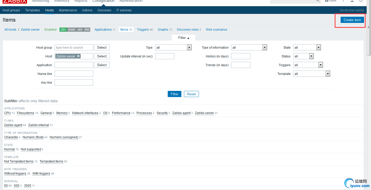Go to the Templates tab

33,10
